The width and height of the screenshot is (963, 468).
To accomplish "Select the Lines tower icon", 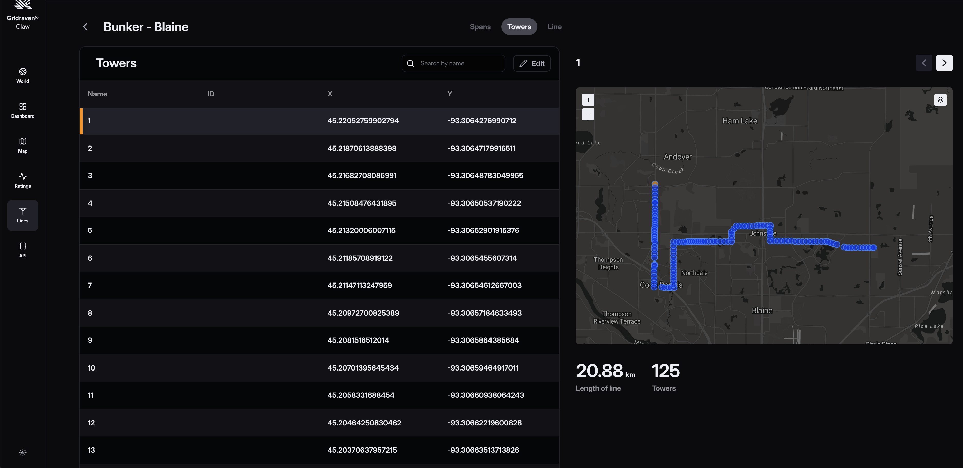I will (23, 211).
